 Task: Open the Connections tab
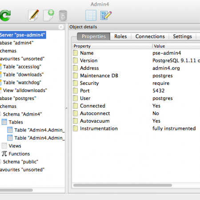(x=150, y=36)
